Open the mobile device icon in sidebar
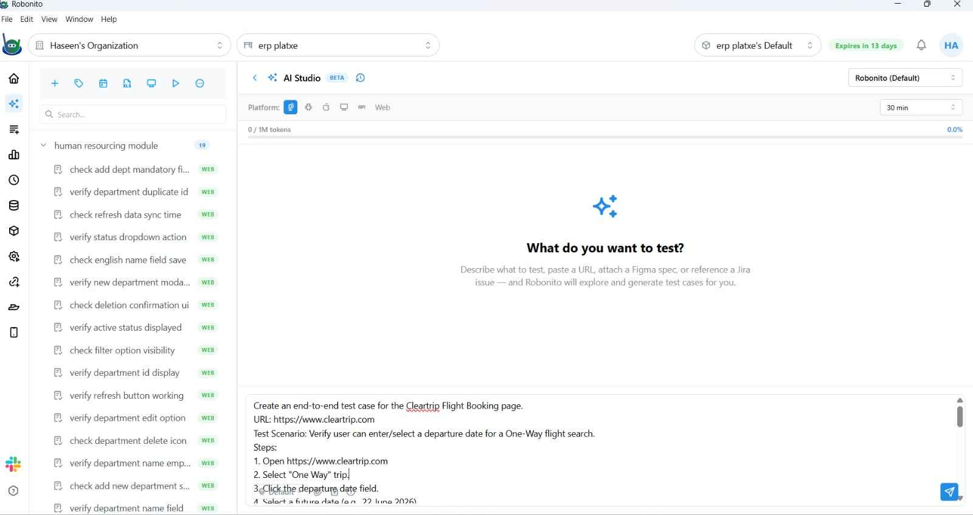Image resolution: width=973 pixels, height=515 pixels. [14, 333]
